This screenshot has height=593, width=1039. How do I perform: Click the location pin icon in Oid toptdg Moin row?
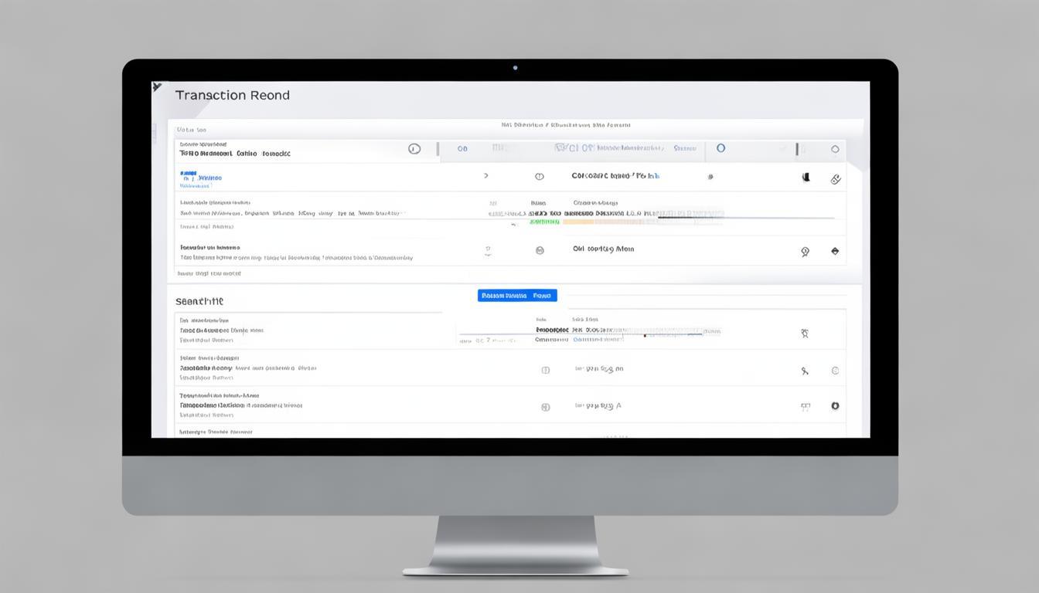tap(805, 252)
